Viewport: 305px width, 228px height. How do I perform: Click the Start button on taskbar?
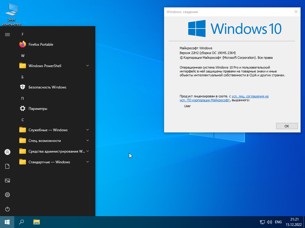[x=7, y=222]
